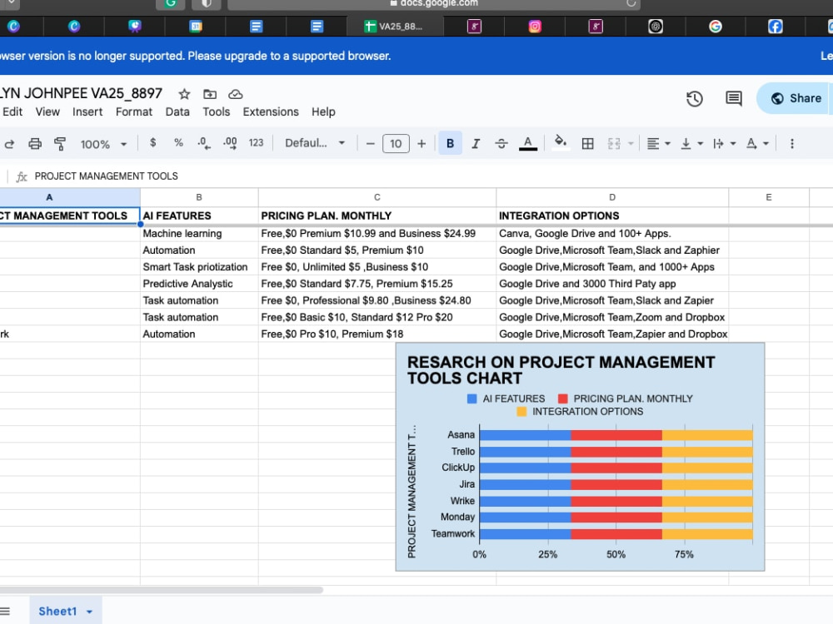Screen dimensions: 833x624
Task: Open more toolbar options three dots
Action: point(791,144)
